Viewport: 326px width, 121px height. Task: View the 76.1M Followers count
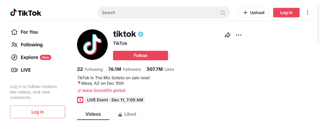tap(125, 69)
